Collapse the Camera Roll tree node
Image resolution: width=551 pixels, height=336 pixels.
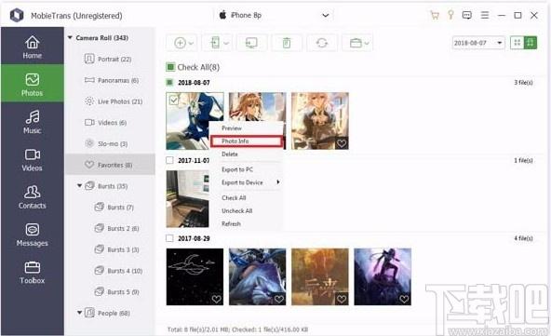[x=70, y=37]
